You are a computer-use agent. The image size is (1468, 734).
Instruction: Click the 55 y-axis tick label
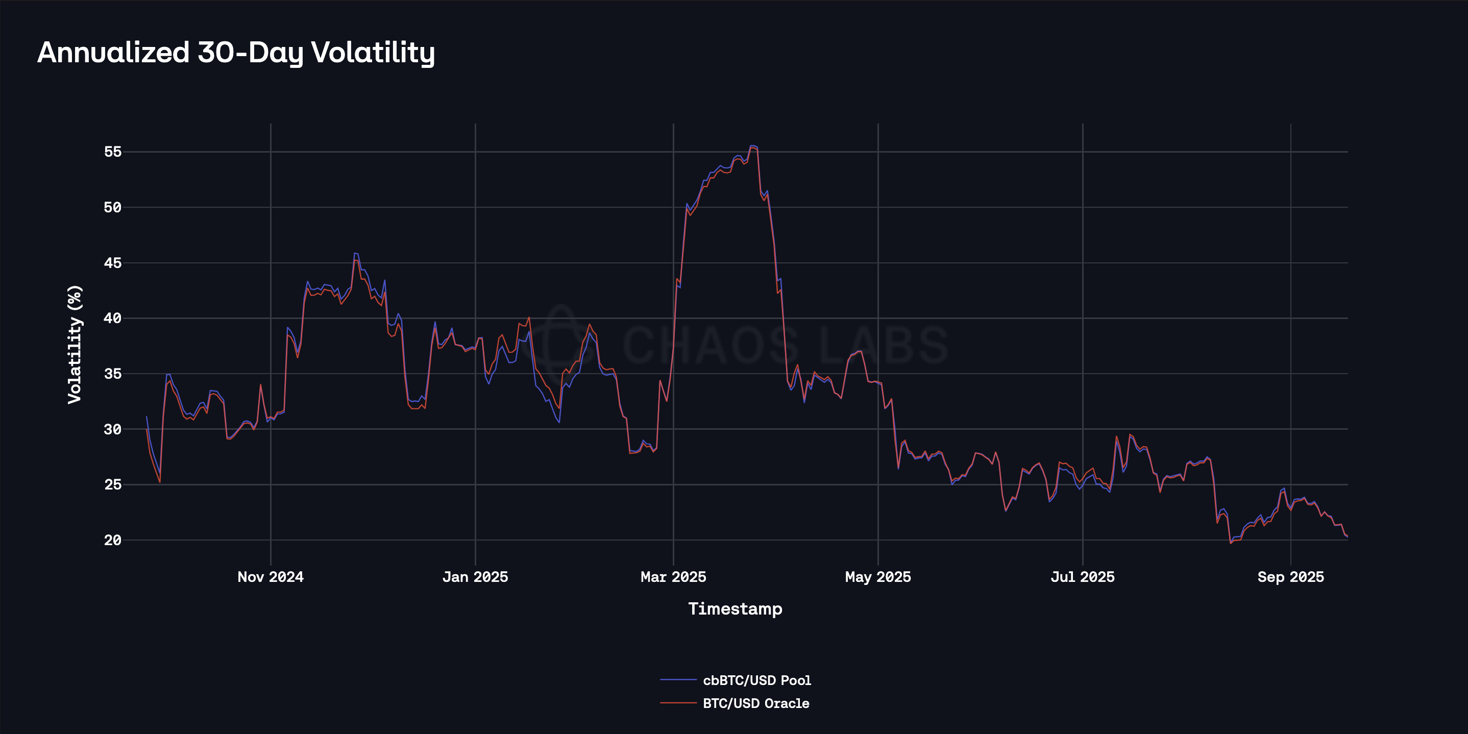click(113, 152)
